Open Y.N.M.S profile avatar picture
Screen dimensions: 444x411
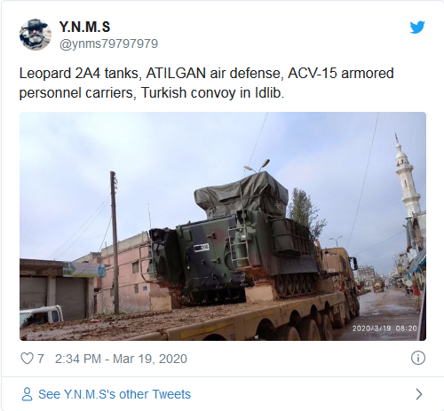tap(36, 35)
